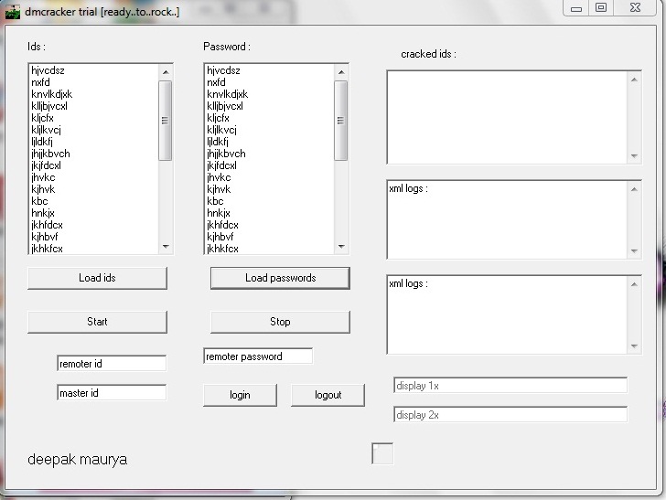Viewport: 666px width, 500px height.
Task: Click scroll-down arrow of Ids list
Action: point(166,247)
